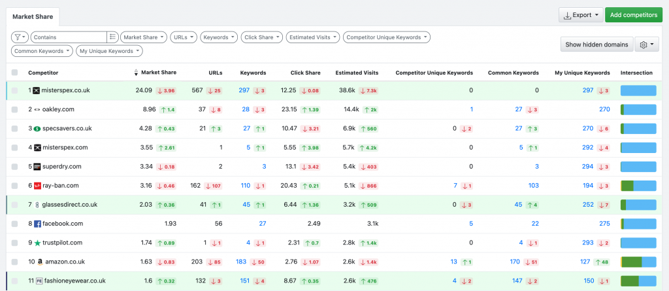Open the 7 competitor unique keywords for ray-ban.com
The height and width of the screenshot is (291, 669).
click(455, 186)
